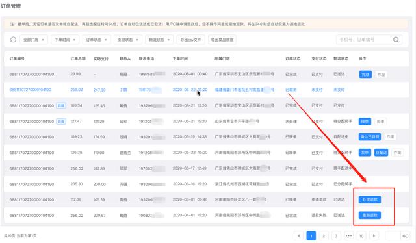Click the 29.99 order total cell
This screenshot has width=416, height=243.
click(x=75, y=74)
